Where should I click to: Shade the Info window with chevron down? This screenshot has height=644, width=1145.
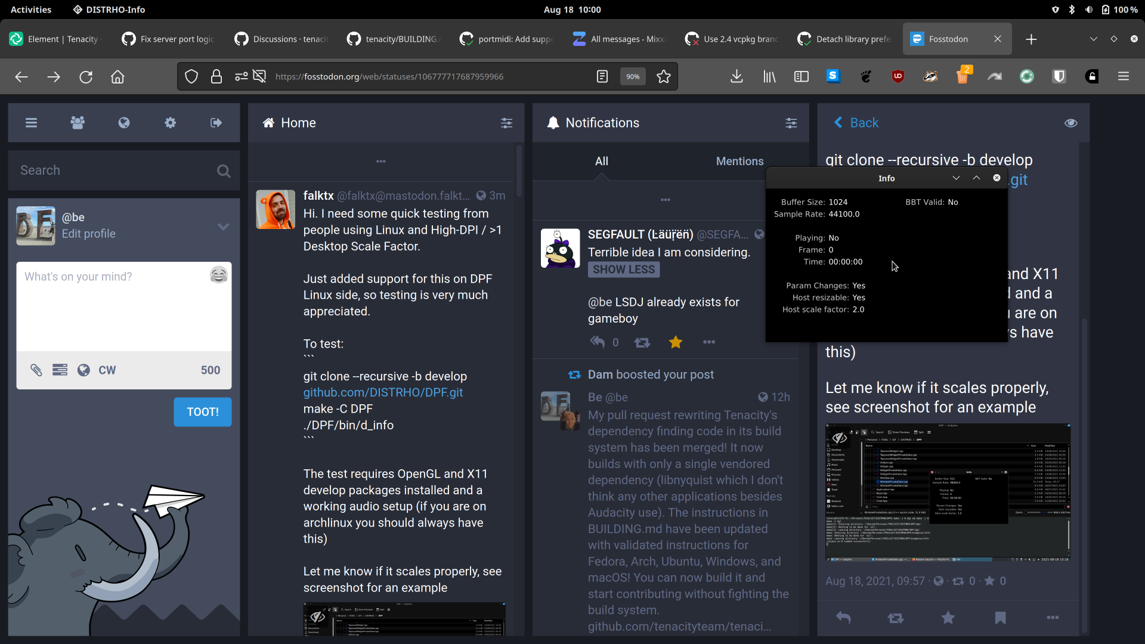[x=956, y=178]
